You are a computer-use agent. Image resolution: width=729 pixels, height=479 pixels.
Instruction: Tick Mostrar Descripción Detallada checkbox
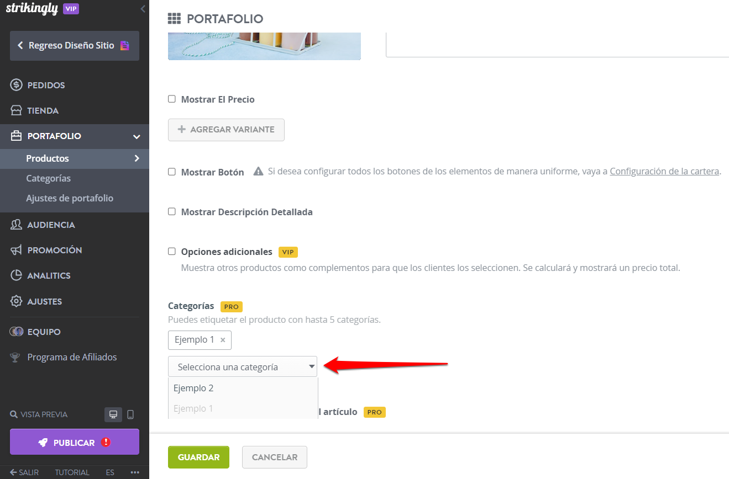[172, 212]
